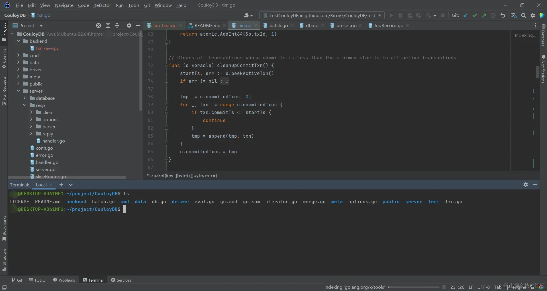Click the rollback undo arrow icon
The width and height of the screenshot is (547, 291).
pyautogui.click(x=503, y=15)
